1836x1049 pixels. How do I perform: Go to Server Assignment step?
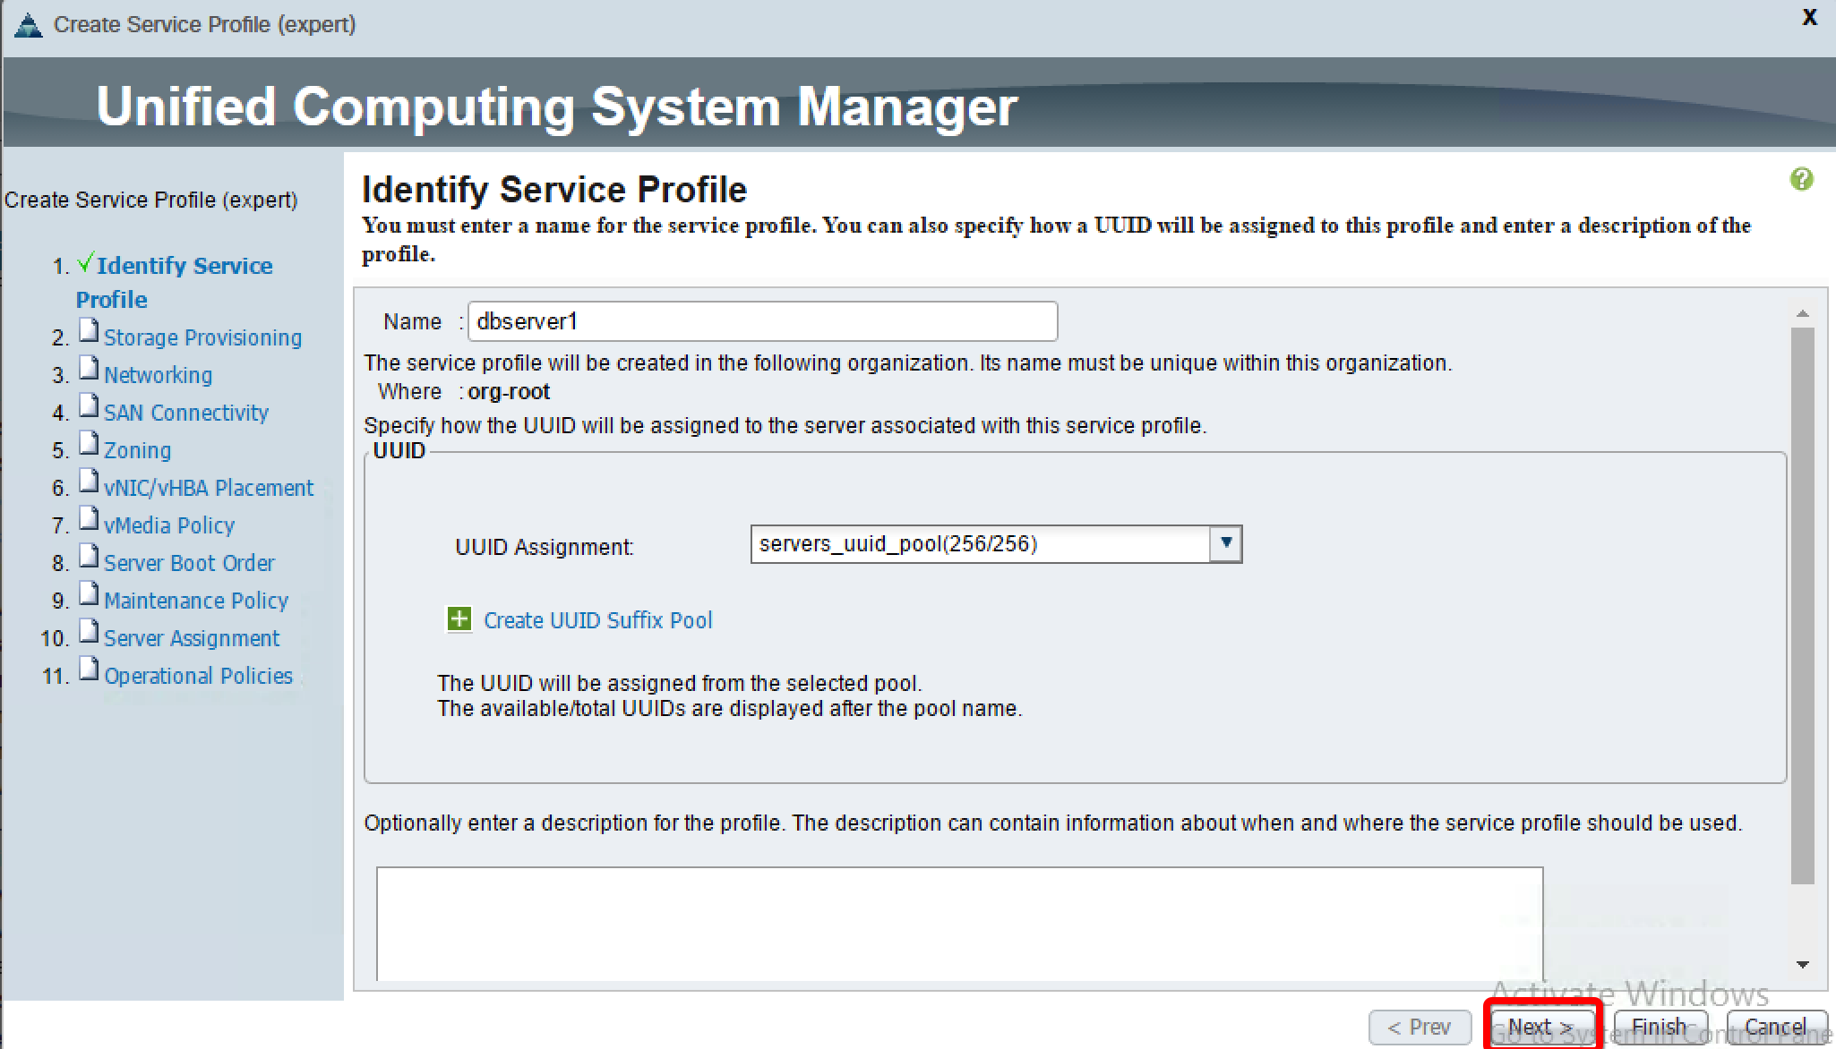click(192, 638)
